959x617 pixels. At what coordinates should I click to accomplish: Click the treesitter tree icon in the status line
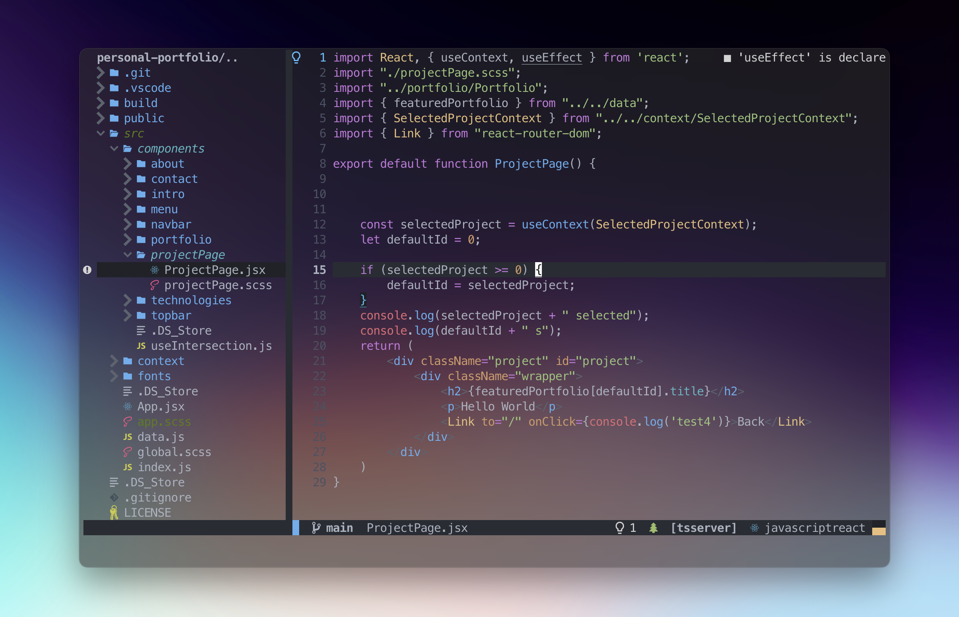[x=654, y=528]
